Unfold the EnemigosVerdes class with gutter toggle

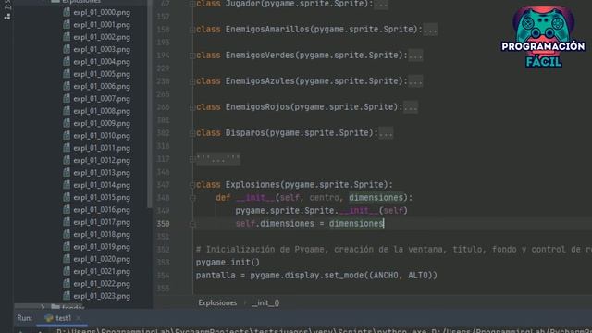tap(192, 55)
